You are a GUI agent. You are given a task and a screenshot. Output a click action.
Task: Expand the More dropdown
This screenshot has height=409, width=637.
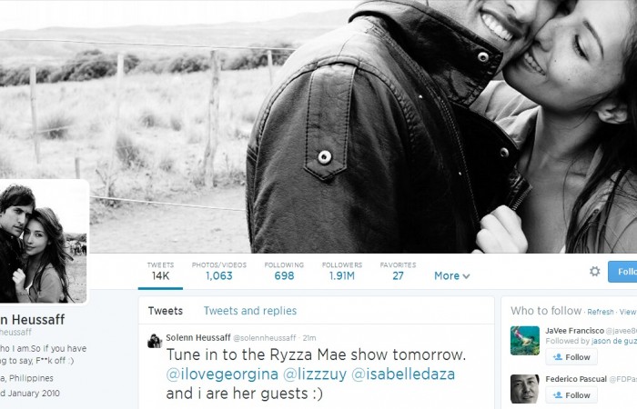pos(451,276)
